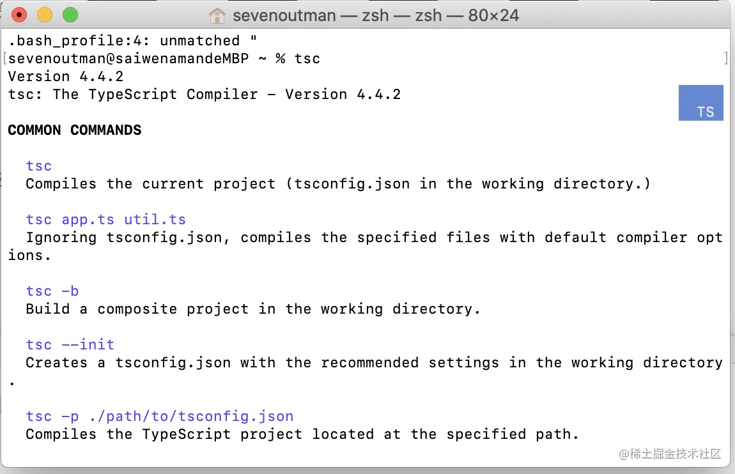Viewport: 735px width, 474px height.
Task: Click the "Creates a tsconfig.json" description line
Action: (x=374, y=363)
